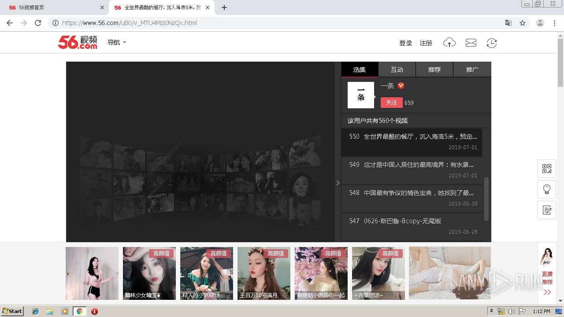
Task: Select video 549 这才是中国人居住的最高境界
Action: [x=412, y=170]
